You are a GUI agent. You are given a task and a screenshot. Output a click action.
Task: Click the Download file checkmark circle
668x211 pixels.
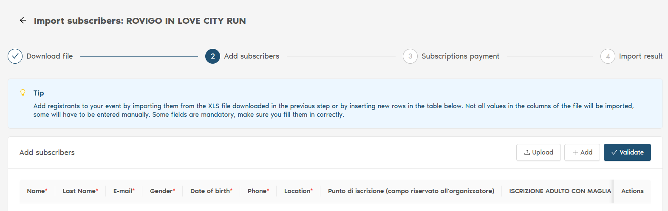pos(15,56)
